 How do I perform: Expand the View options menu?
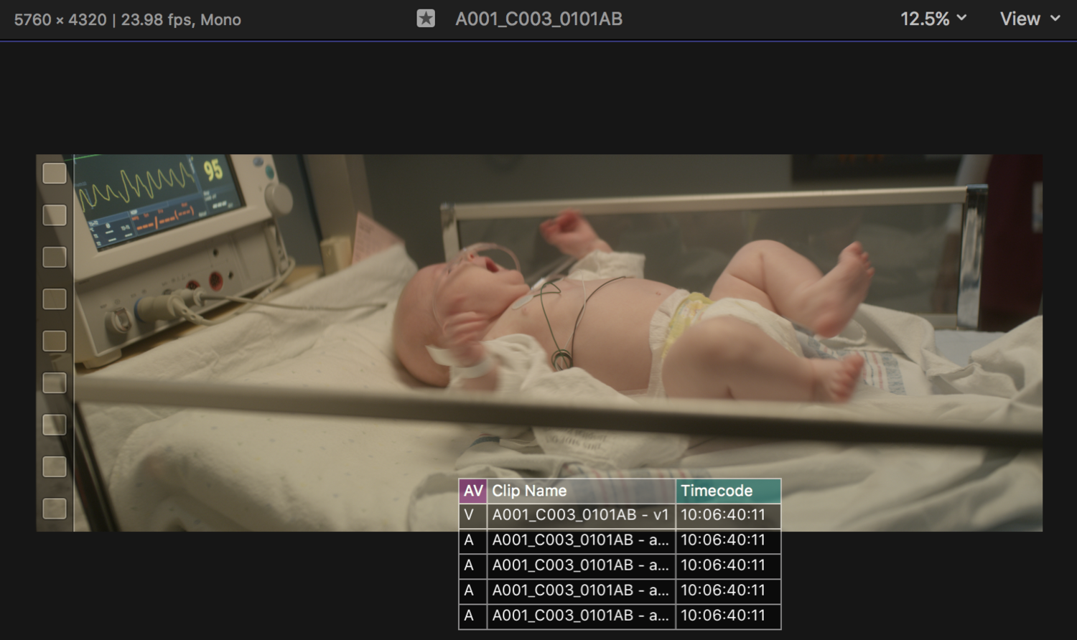(1030, 19)
